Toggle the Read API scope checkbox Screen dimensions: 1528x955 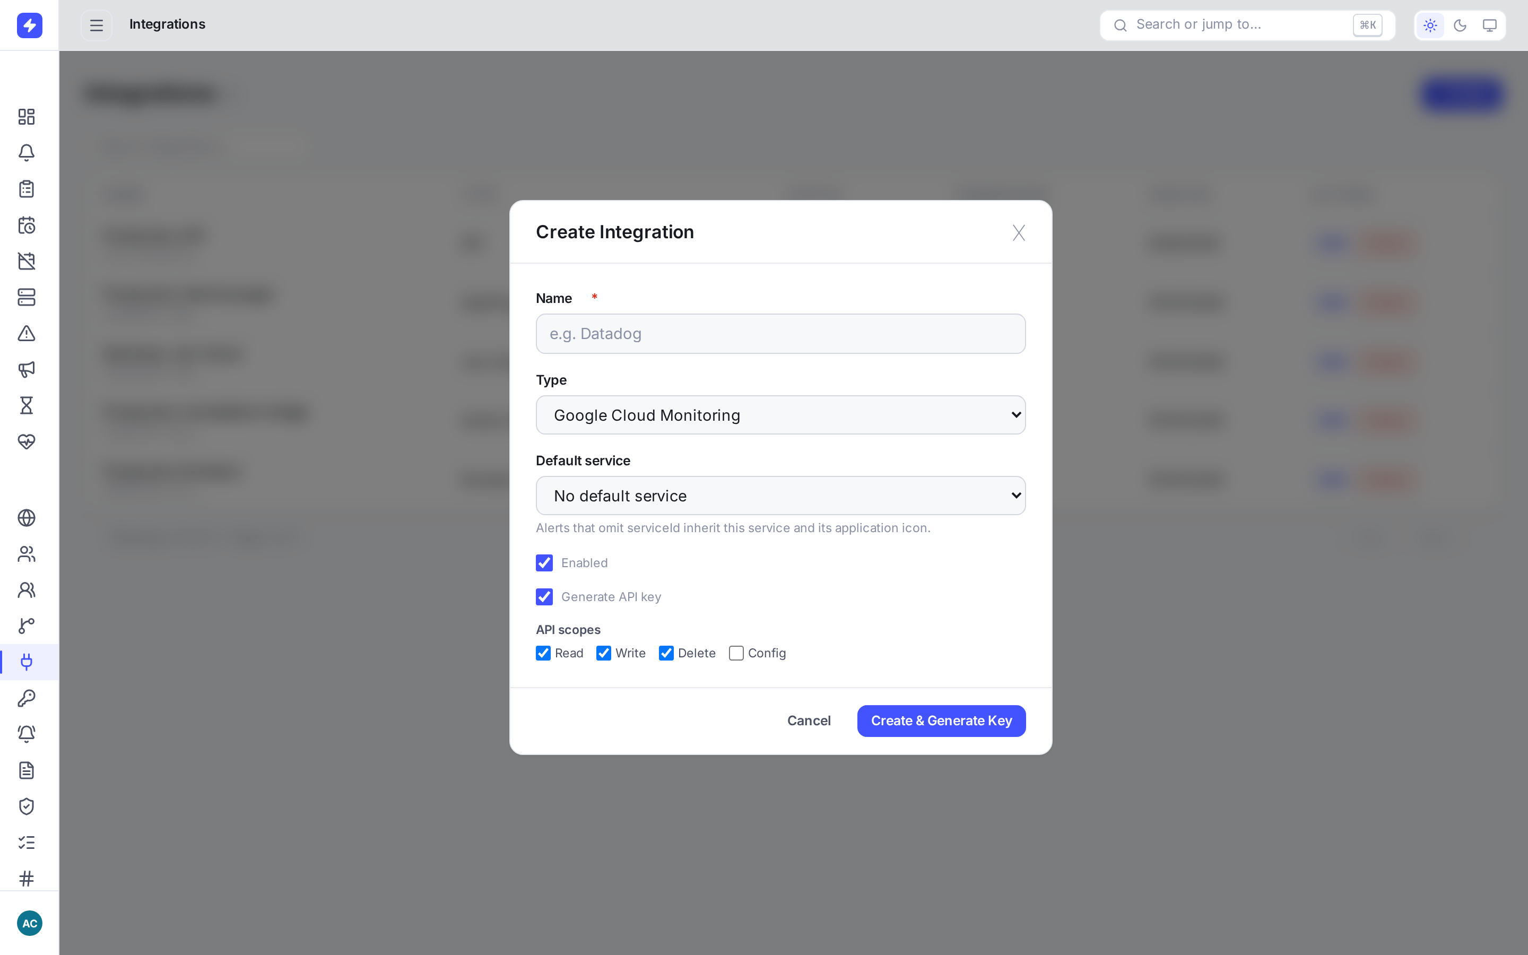coord(543,653)
